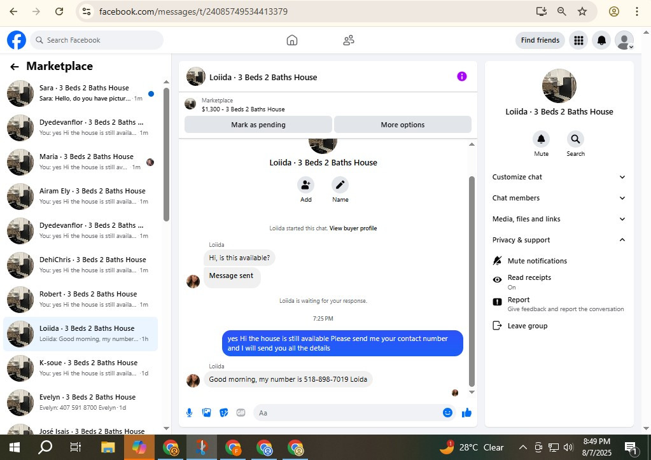Focus the Search Facebook field

[x=97, y=40]
